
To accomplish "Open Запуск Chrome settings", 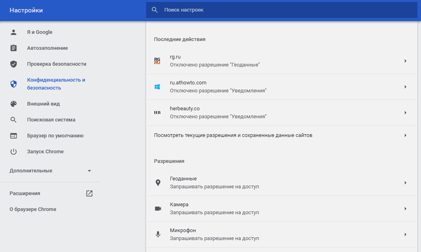I will 45,152.
